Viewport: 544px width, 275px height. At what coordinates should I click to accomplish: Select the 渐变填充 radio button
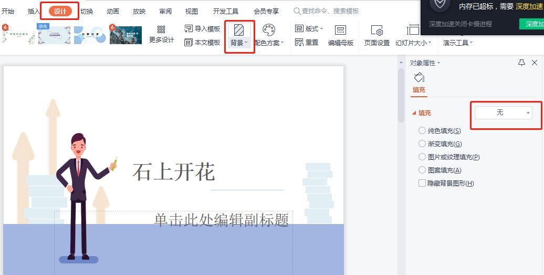[x=422, y=144]
